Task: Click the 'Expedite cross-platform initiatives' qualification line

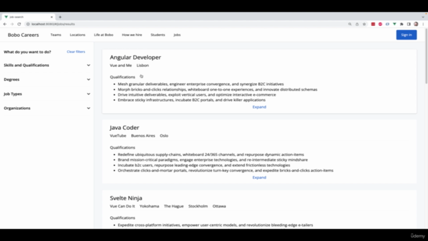Action: (215, 225)
